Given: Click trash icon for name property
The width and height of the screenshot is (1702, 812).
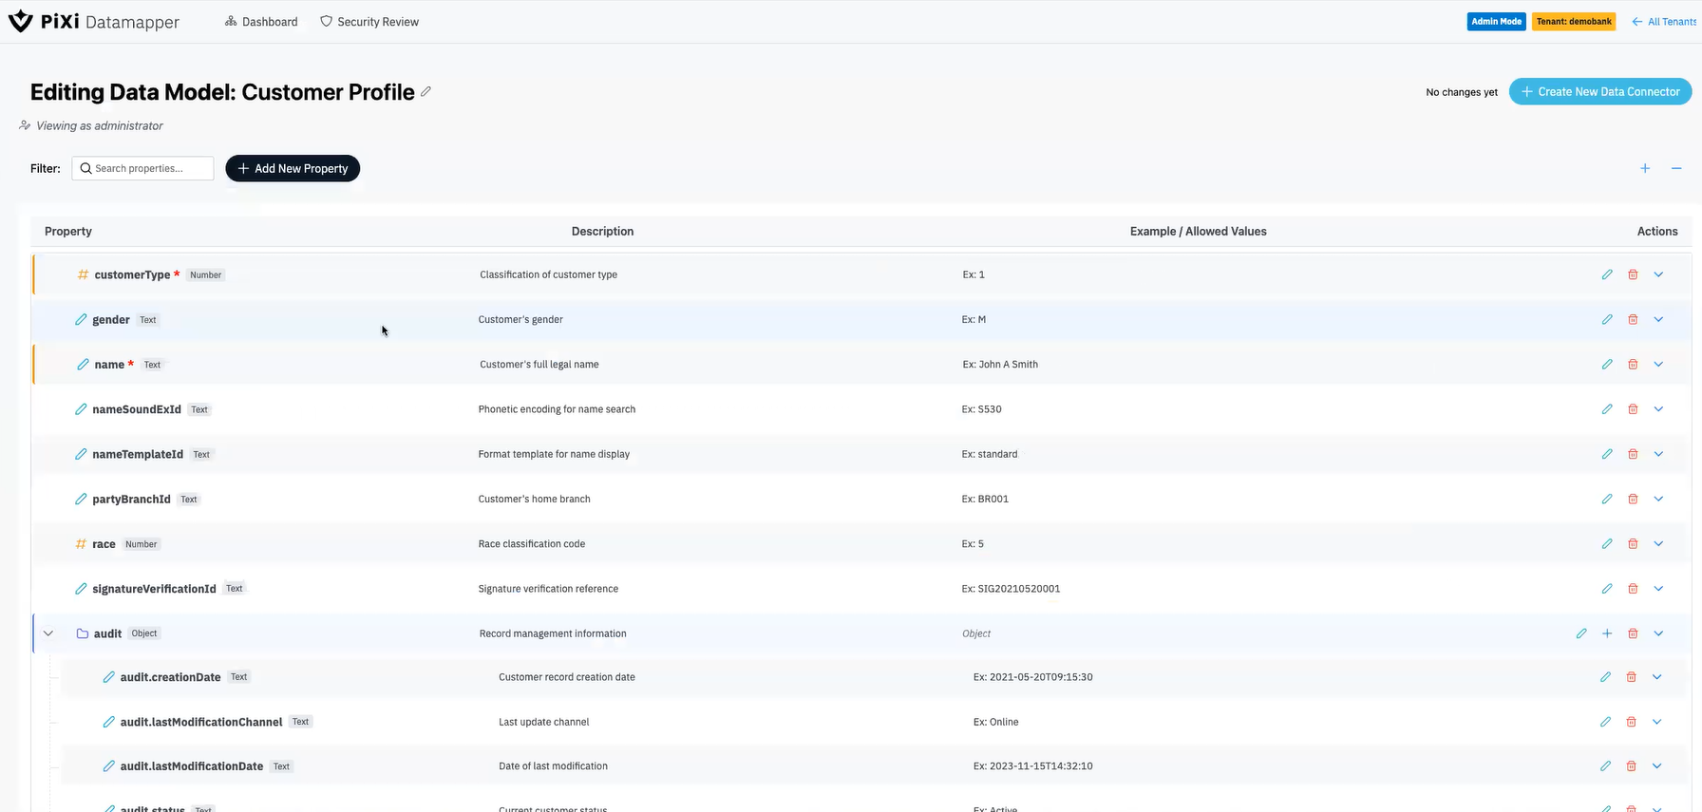Looking at the screenshot, I should coord(1633,364).
